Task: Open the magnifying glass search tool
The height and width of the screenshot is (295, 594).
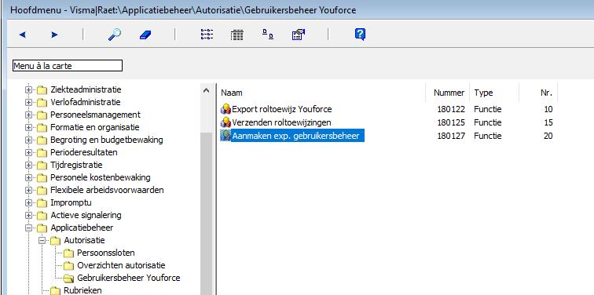Action: click(x=115, y=35)
